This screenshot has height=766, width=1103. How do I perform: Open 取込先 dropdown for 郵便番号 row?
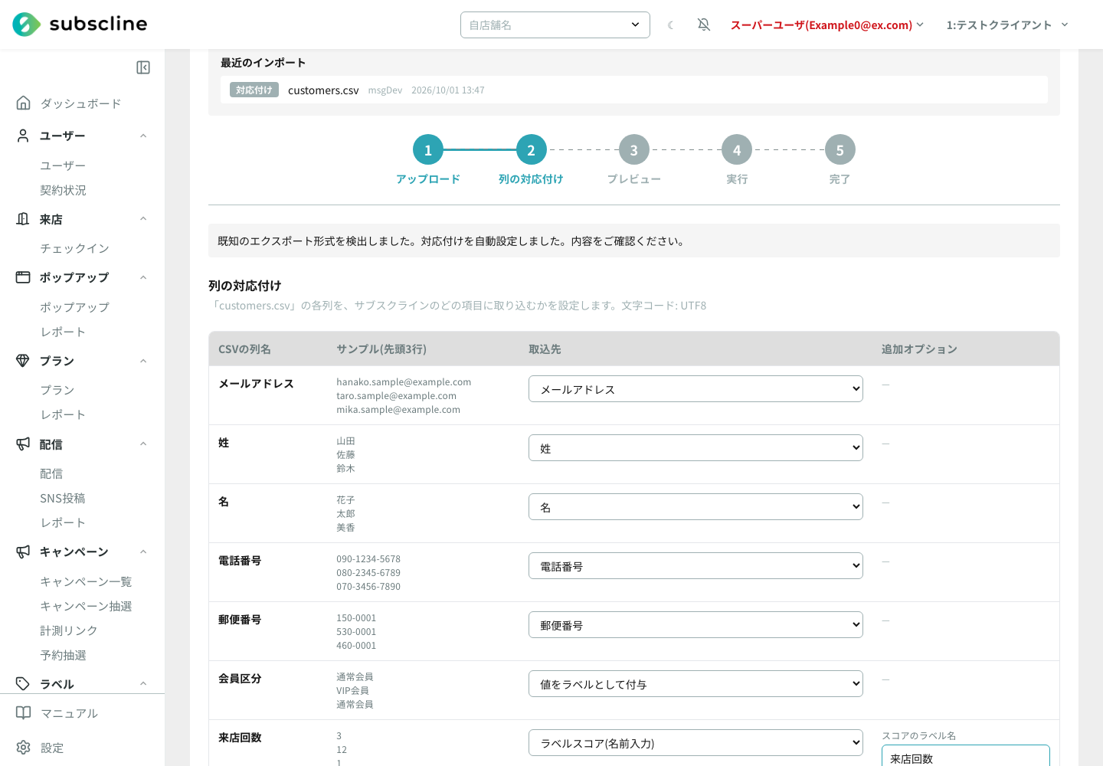click(696, 625)
